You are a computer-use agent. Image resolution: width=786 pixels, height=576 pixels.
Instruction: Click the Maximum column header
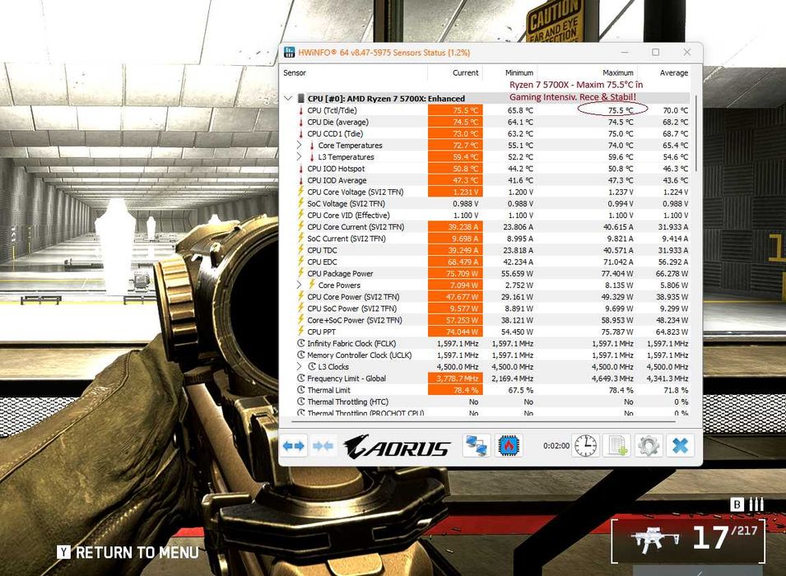coord(617,72)
